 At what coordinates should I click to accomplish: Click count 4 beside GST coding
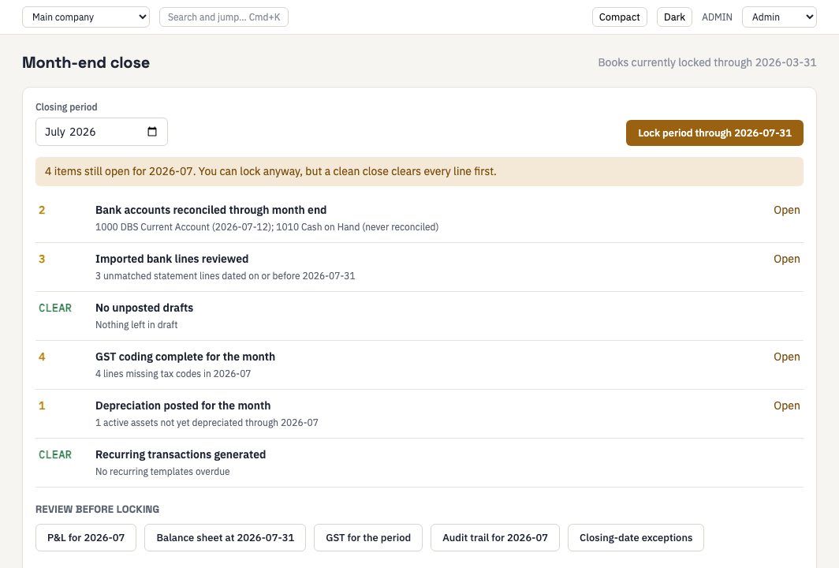point(42,357)
